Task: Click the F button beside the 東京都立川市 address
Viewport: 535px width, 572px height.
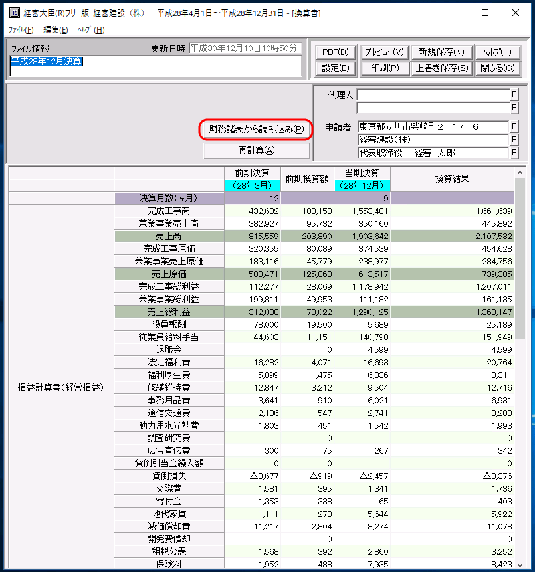Action: tap(514, 126)
